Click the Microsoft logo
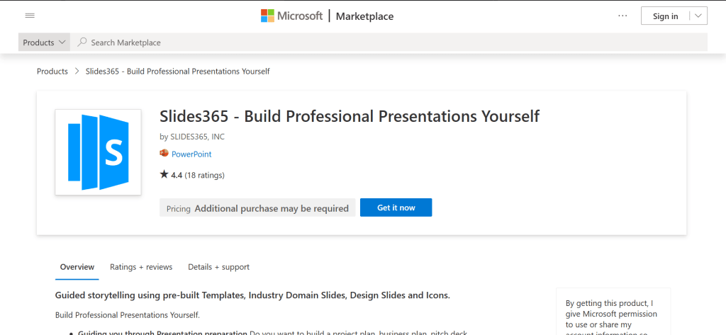This screenshot has height=335, width=726. 291,16
